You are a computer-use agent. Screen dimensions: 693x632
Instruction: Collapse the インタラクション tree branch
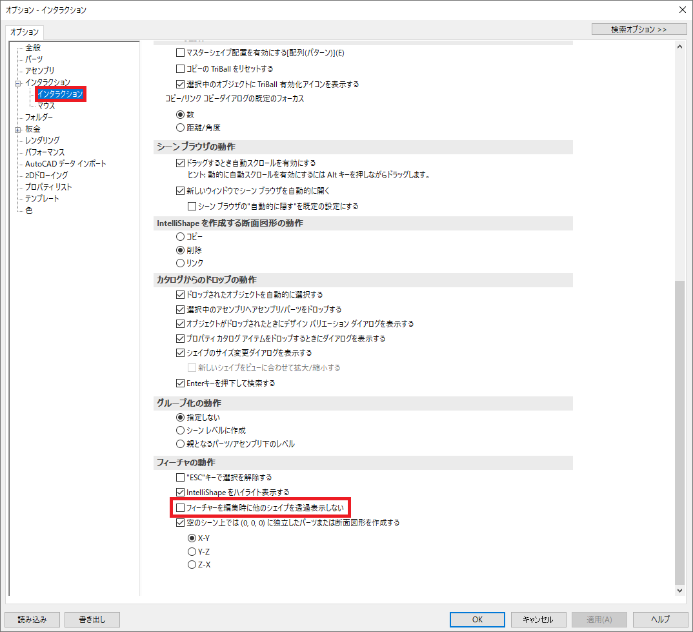coord(17,82)
